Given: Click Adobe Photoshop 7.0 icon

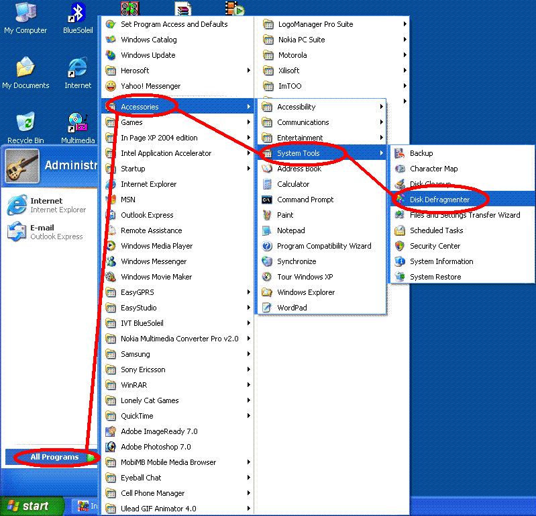Looking at the screenshot, I should tap(111, 447).
